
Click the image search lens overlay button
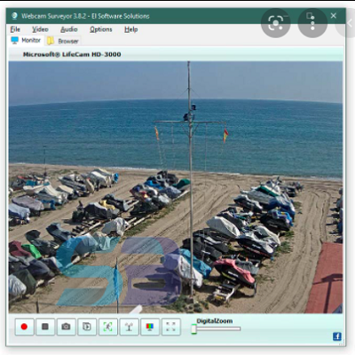point(276,23)
